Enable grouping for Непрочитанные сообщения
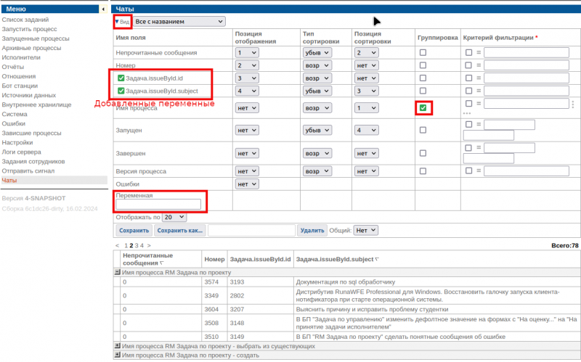Image resolution: width=581 pixels, height=362 pixels. (x=423, y=53)
